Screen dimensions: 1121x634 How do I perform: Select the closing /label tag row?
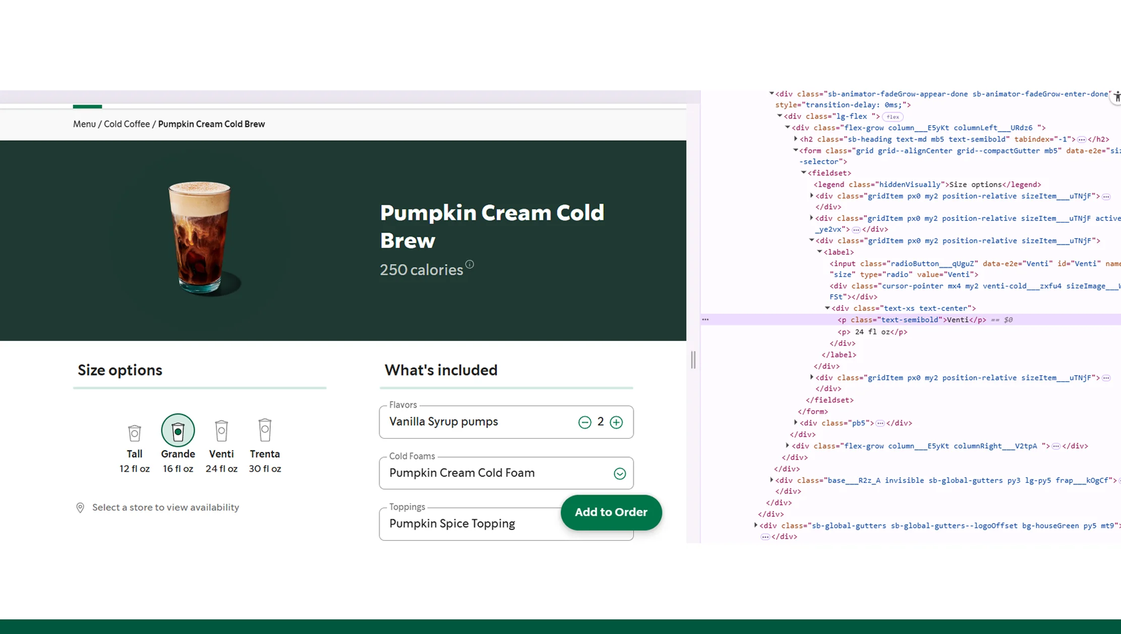(x=839, y=355)
